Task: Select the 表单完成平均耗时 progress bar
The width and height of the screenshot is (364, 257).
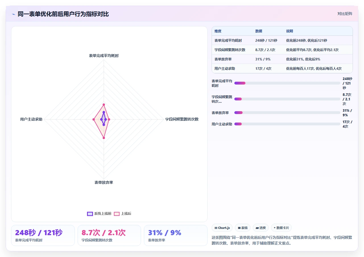Action: tap(287, 83)
